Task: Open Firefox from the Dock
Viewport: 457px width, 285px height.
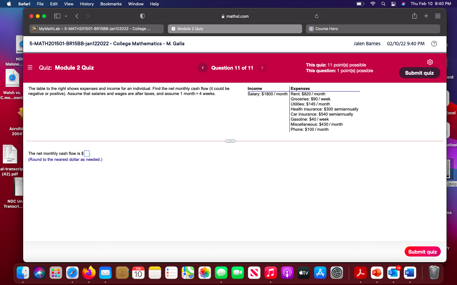Action: coord(89,272)
